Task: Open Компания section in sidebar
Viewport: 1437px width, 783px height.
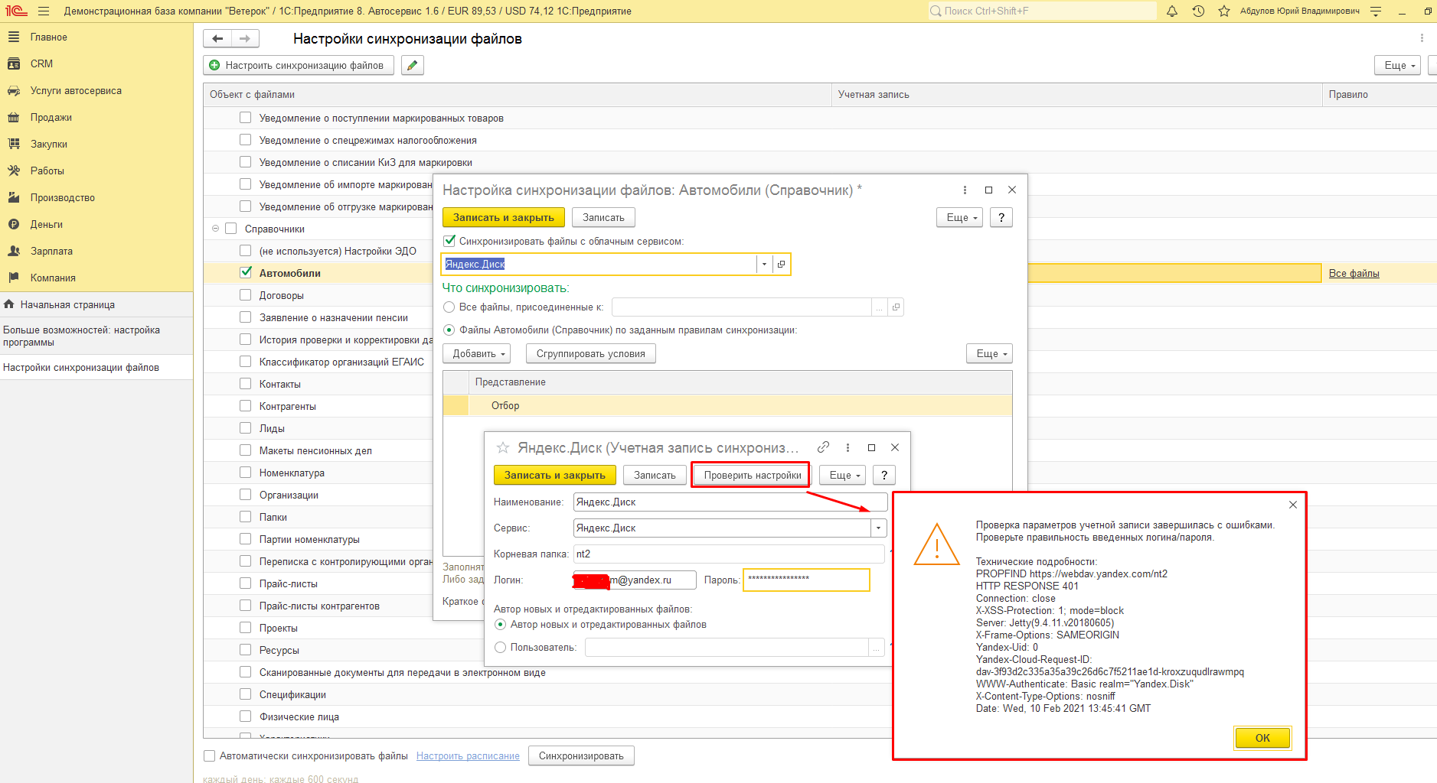Action: (53, 278)
